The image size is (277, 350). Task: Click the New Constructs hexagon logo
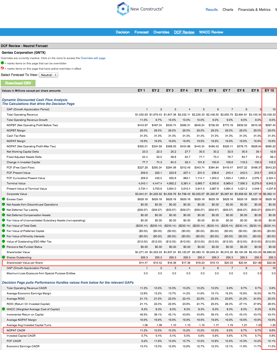coord(123,9)
